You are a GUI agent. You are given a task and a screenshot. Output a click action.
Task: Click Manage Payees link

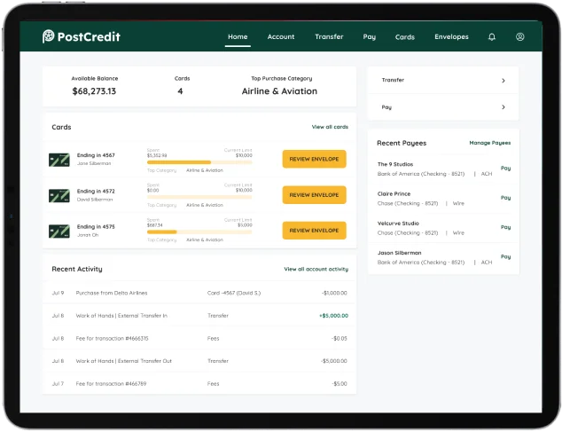click(x=489, y=143)
